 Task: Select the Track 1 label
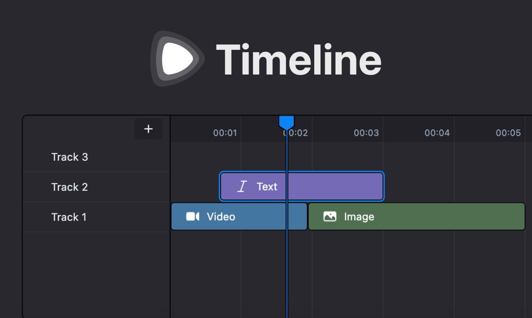[69, 217]
